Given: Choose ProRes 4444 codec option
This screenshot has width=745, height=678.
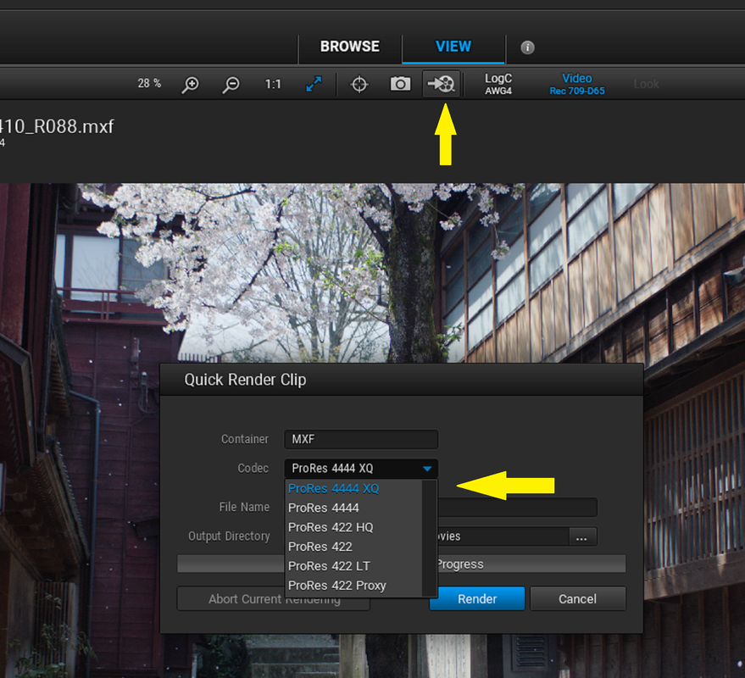Looking at the screenshot, I should point(353,508).
